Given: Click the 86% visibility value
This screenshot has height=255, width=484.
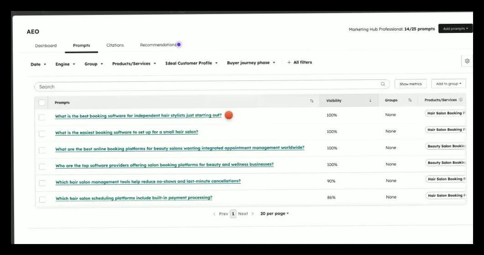Looking at the screenshot, I should tap(331, 197).
